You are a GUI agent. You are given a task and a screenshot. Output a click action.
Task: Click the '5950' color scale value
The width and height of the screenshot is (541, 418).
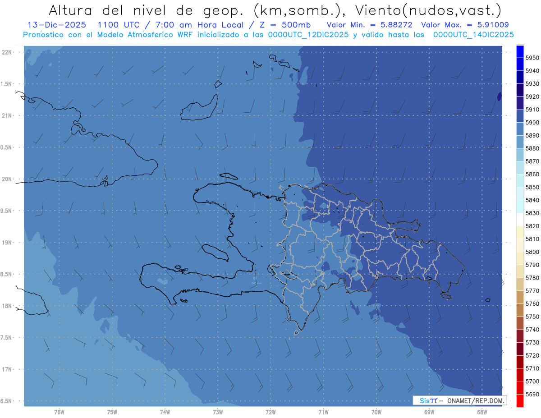pyautogui.click(x=532, y=58)
